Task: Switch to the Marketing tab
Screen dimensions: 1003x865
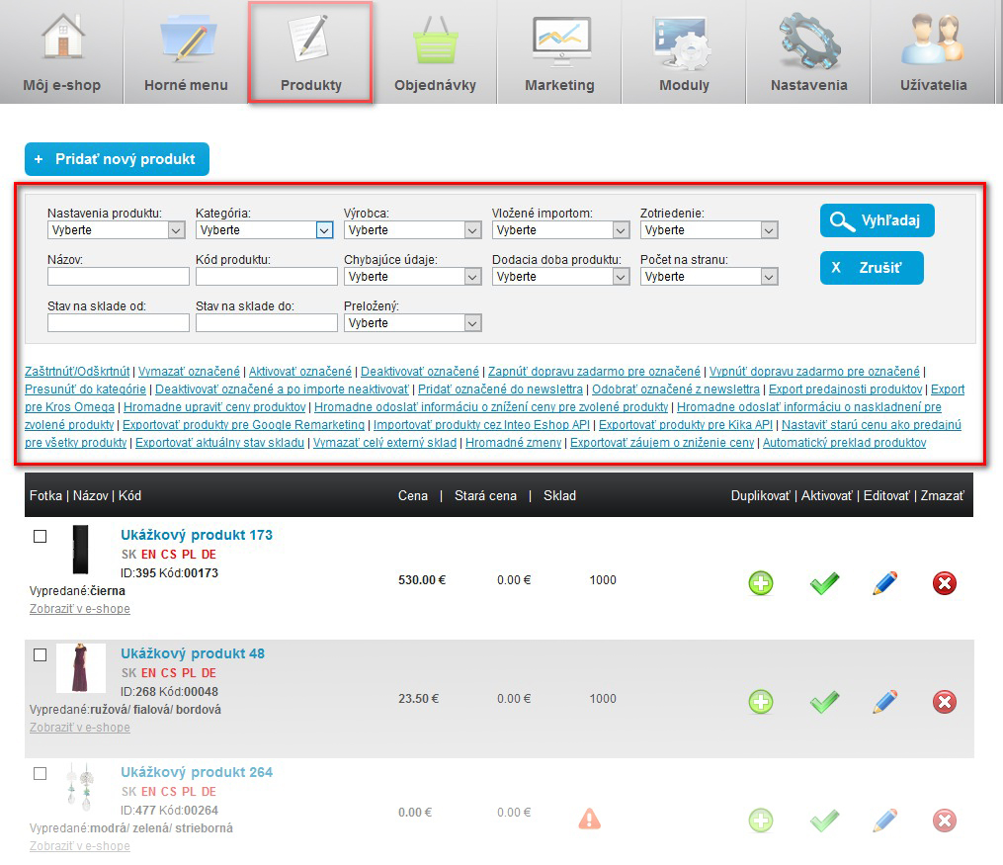Action: click(559, 51)
